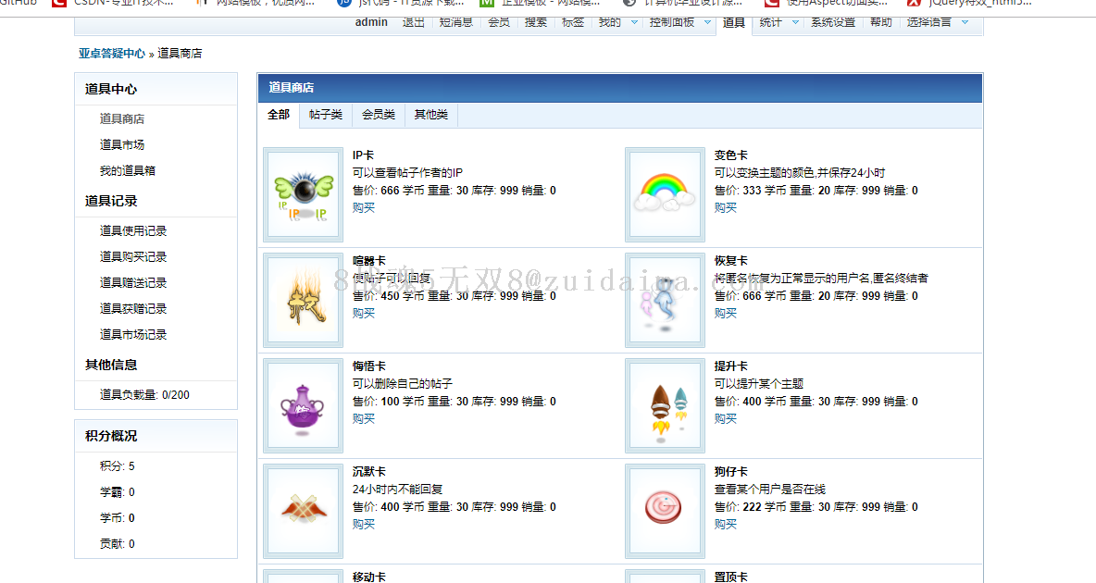1096x583 pixels.
Task: Click the 提升卡 rocket icon
Action: click(x=665, y=406)
